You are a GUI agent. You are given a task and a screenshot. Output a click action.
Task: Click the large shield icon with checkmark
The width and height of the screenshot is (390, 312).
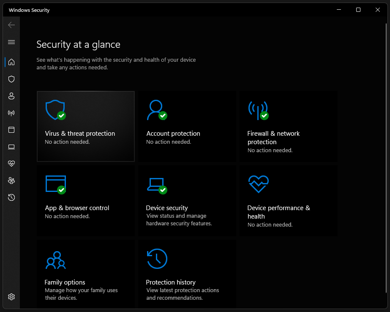[x=56, y=110]
